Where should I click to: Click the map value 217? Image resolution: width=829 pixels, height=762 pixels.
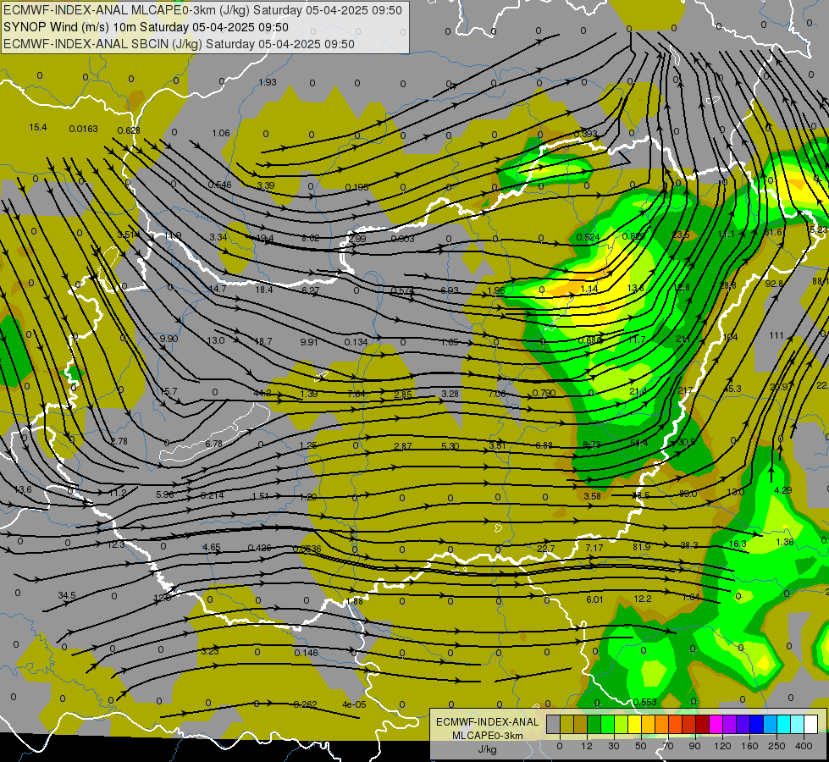click(x=685, y=391)
